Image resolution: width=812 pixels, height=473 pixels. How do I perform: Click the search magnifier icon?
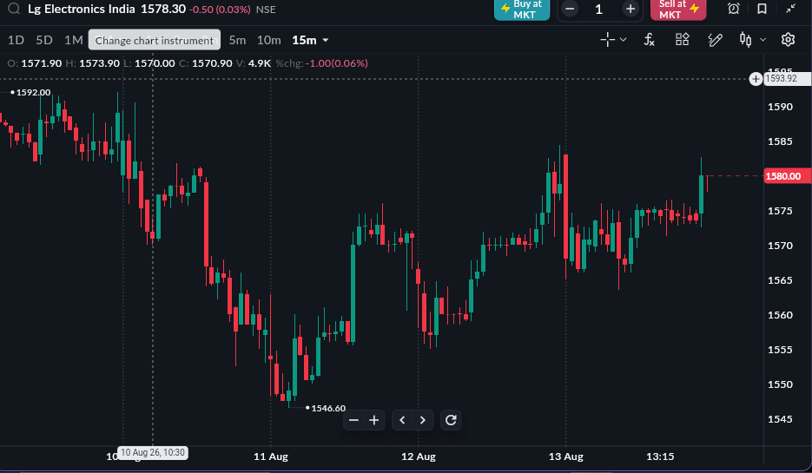click(14, 9)
